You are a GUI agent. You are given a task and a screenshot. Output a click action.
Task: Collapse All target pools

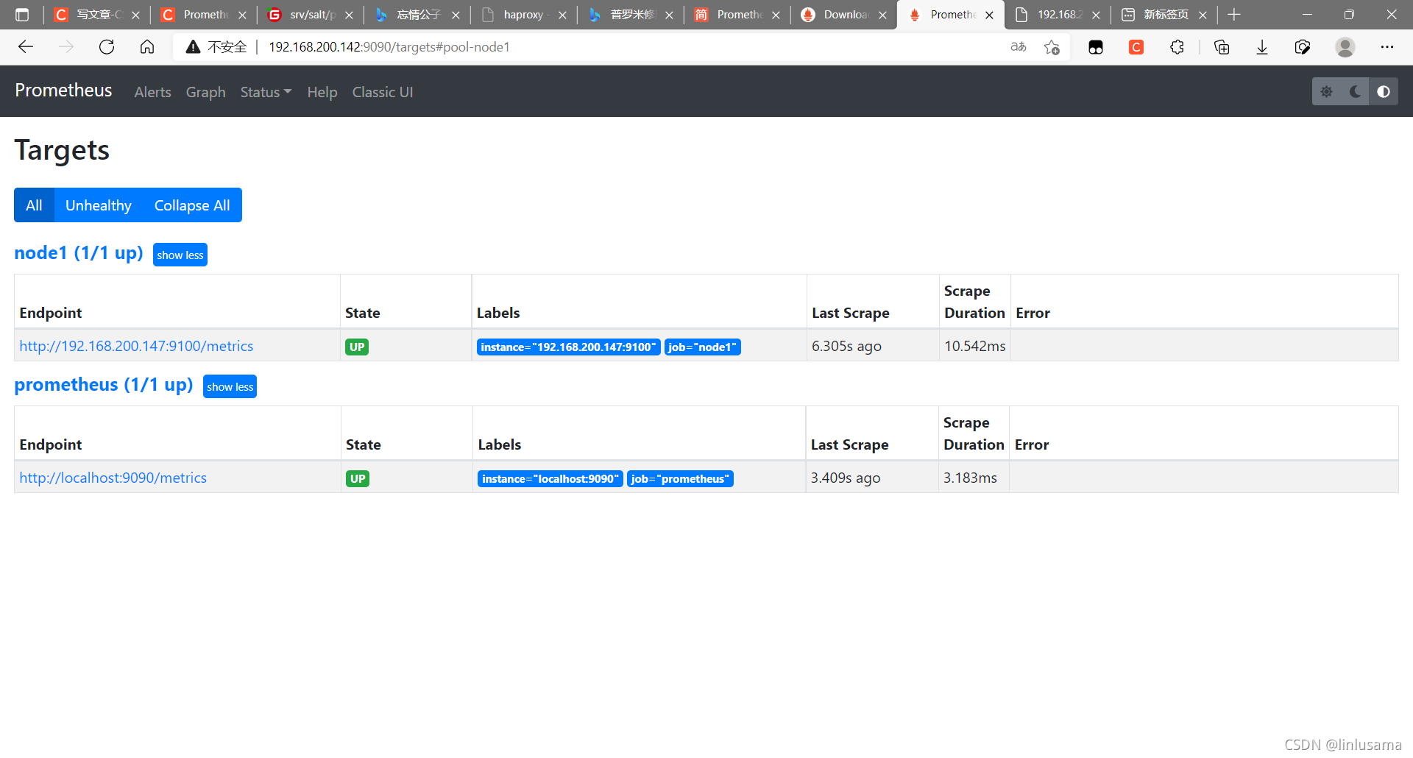pyautogui.click(x=192, y=205)
